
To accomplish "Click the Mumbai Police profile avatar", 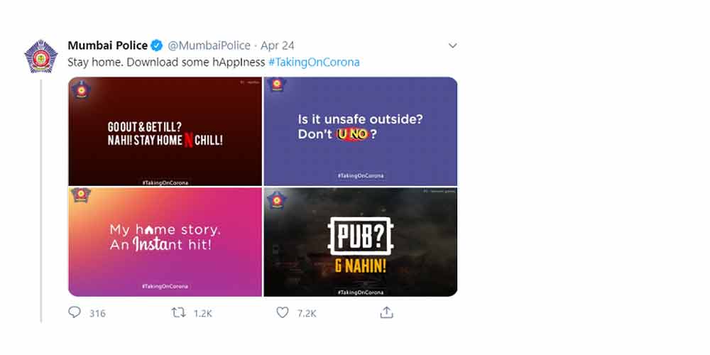I will [x=40, y=56].
